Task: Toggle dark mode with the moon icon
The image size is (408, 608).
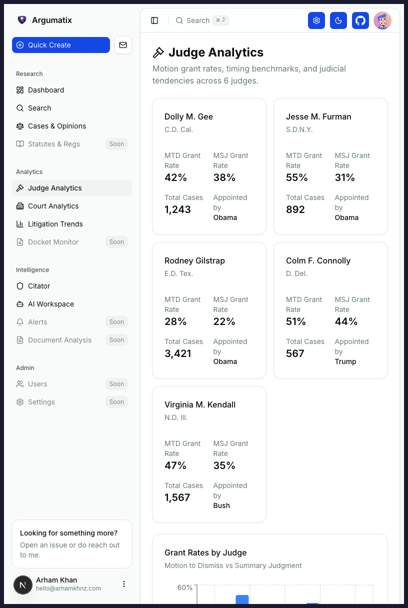Action: pyautogui.click(x=338, y=20)
